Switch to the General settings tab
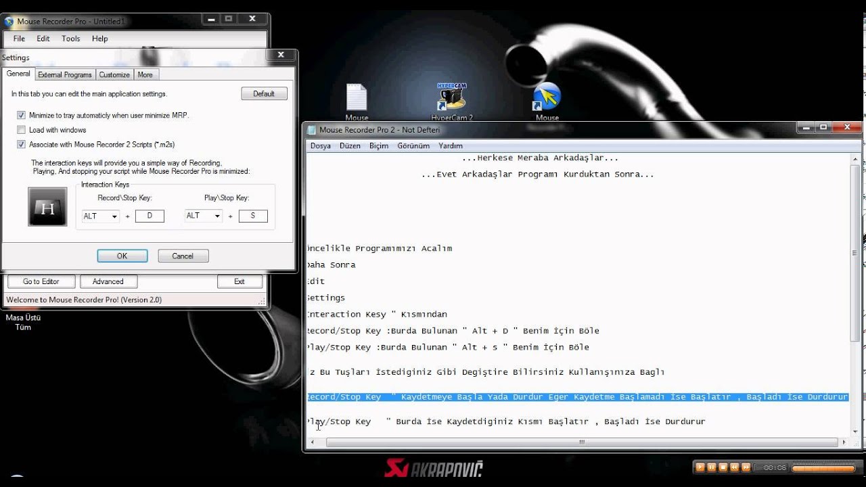 point(18,74)
